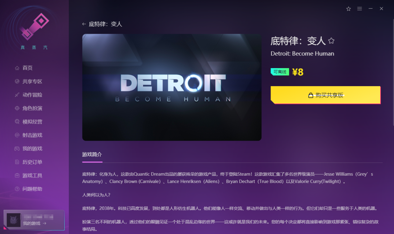The width and height of the screenshot is (394, 234).
Task: Go back using the arrow beside 底特律：变人
Action: [x=84, y=24]
